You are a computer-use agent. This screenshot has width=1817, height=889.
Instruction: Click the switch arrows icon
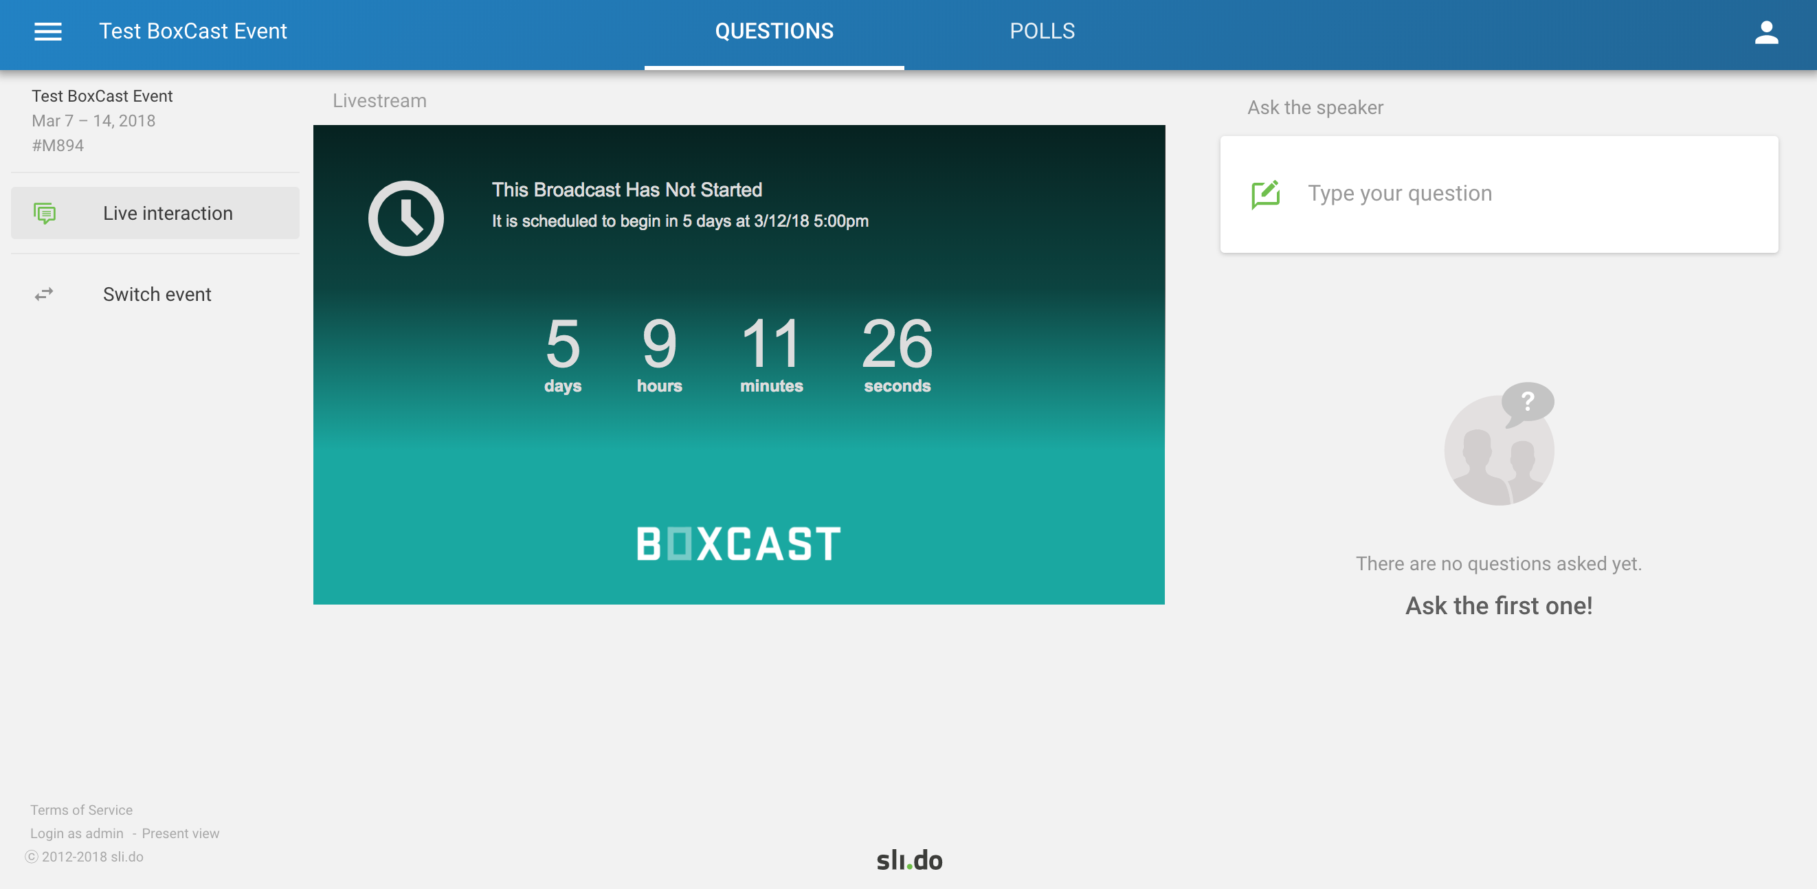point(44,294)
